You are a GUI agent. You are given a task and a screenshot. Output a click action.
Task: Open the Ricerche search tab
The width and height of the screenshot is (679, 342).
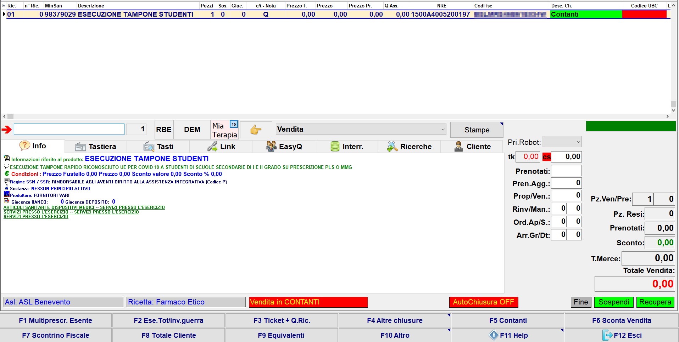pyautogui.click(x=409, y=147)
